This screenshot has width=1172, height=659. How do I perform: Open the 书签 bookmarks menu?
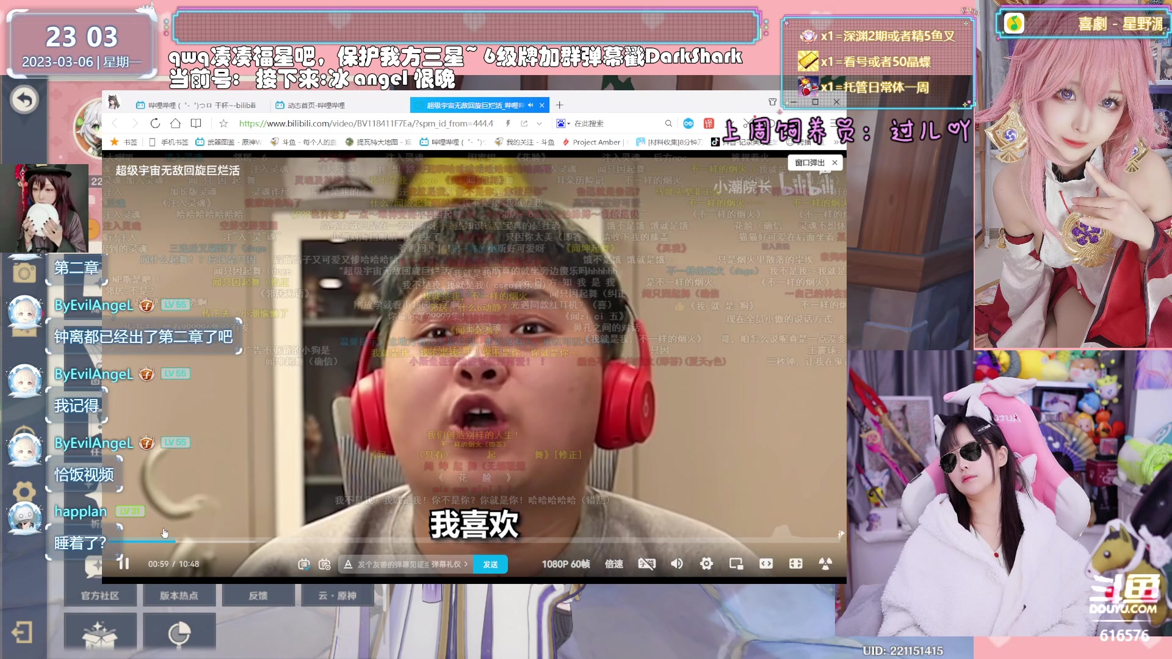click(124, 142)
